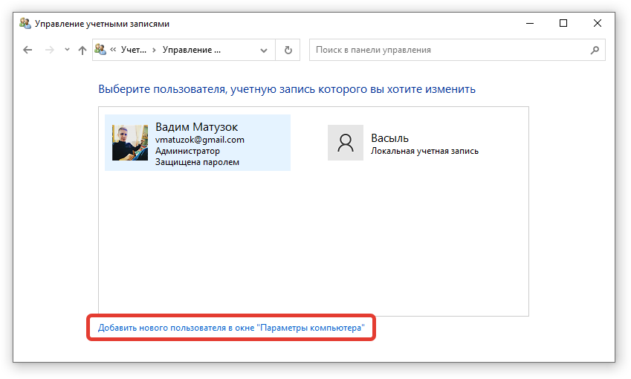Click the user accounts icon in address bar
631x379 pixels.
coord(100,51)
